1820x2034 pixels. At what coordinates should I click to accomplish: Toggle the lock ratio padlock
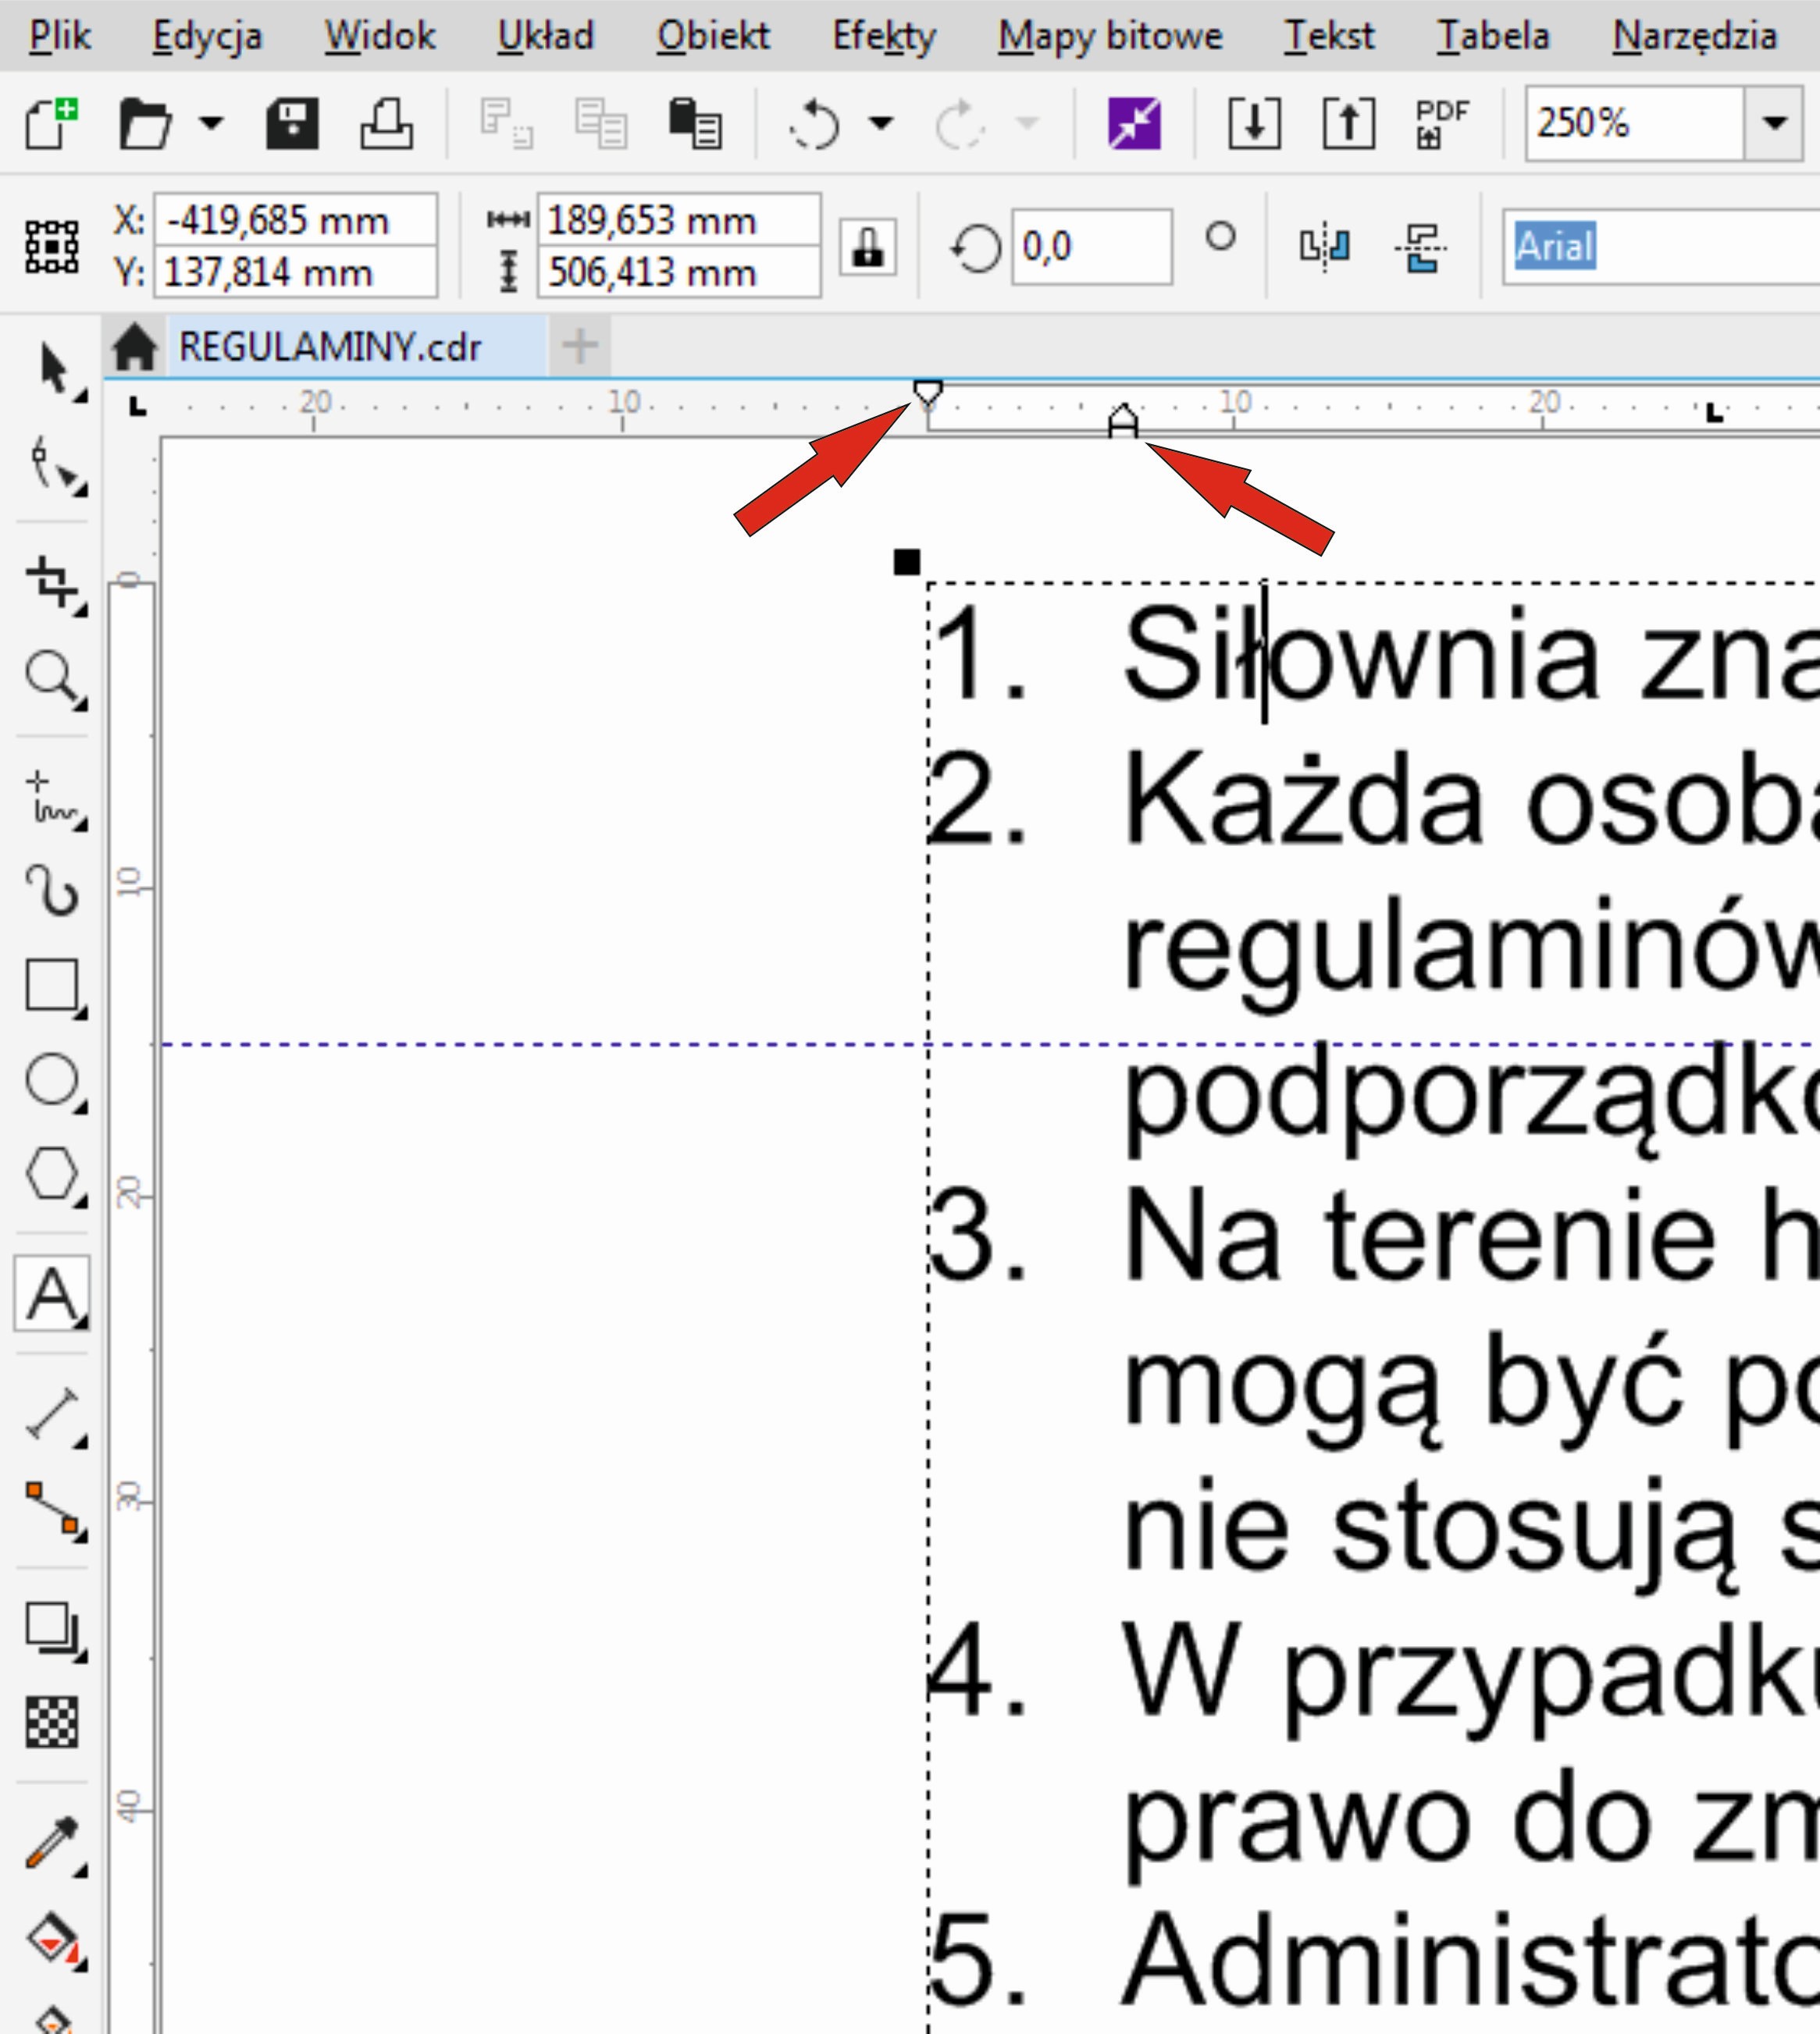[x=867, y=247]
